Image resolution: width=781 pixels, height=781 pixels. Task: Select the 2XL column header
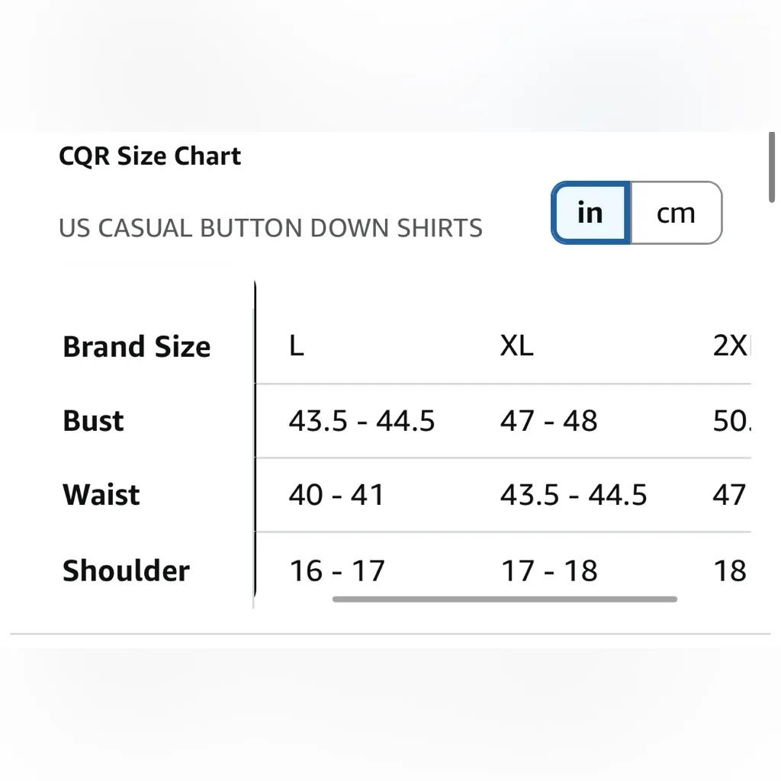pyautogui.click(x=738, y=346)
